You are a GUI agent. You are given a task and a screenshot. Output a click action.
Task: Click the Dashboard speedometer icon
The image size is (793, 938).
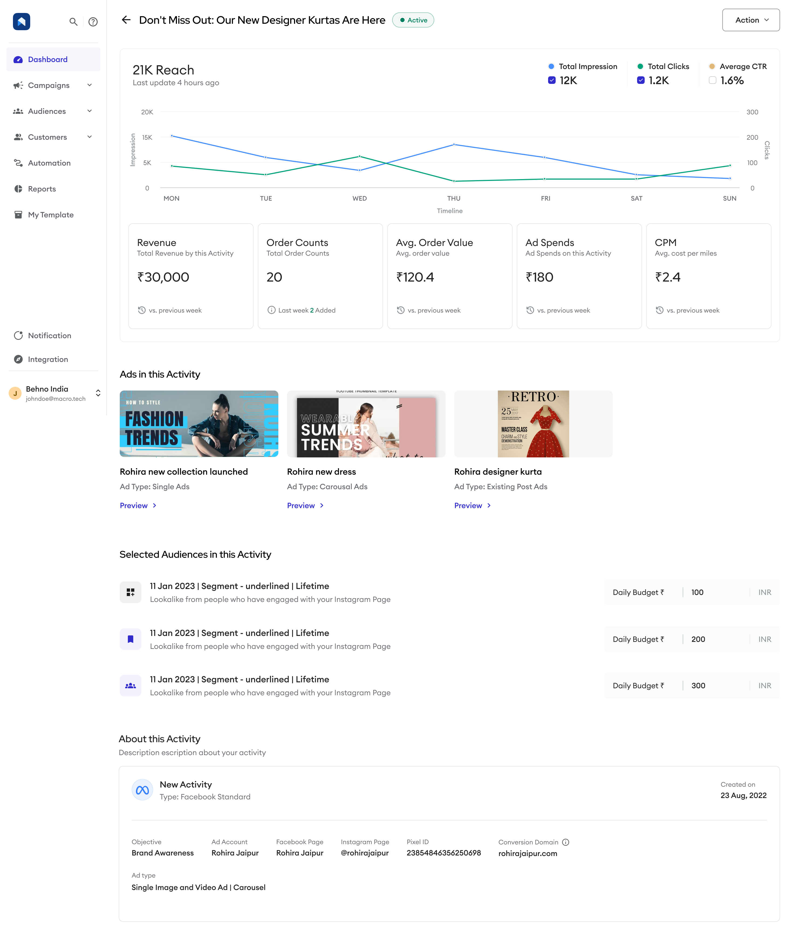pos(18,59)
